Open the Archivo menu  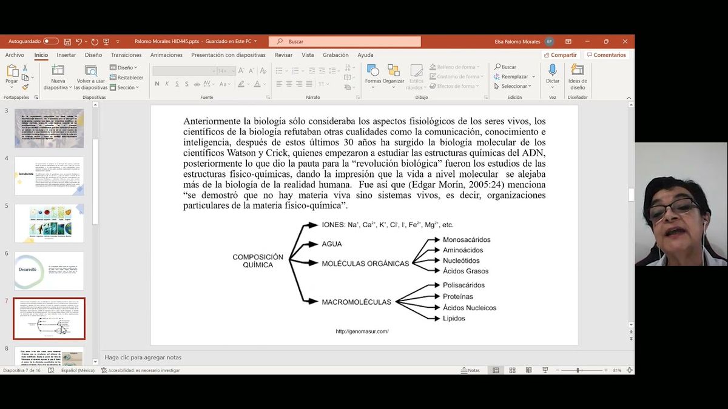click(x=15, y=55)
